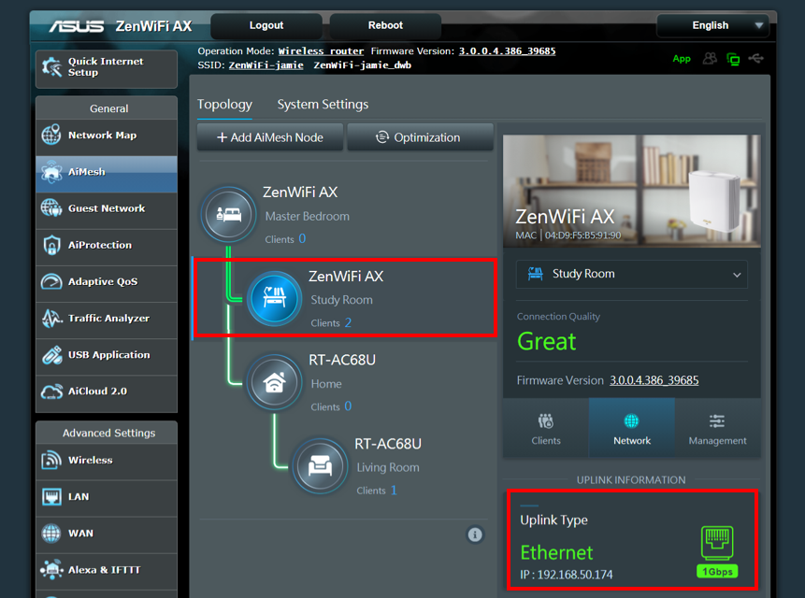
Task: Open the Clients icon tab for the node
Action: point(546,428)
